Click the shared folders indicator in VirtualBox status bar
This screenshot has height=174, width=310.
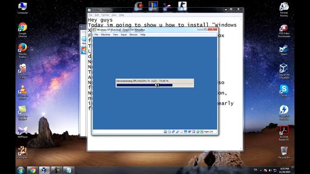tap(182, 131)
